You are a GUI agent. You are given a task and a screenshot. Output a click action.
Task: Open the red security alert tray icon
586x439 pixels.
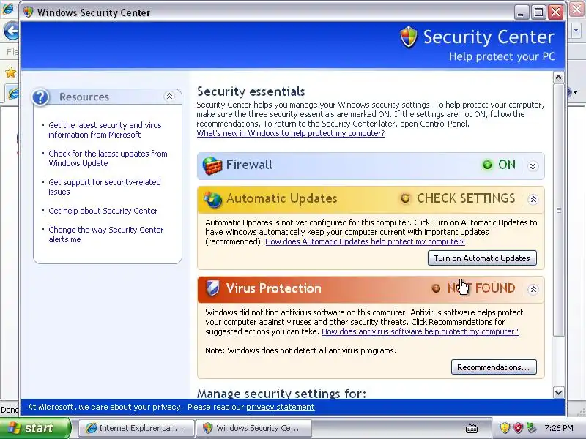pos(518,428)
